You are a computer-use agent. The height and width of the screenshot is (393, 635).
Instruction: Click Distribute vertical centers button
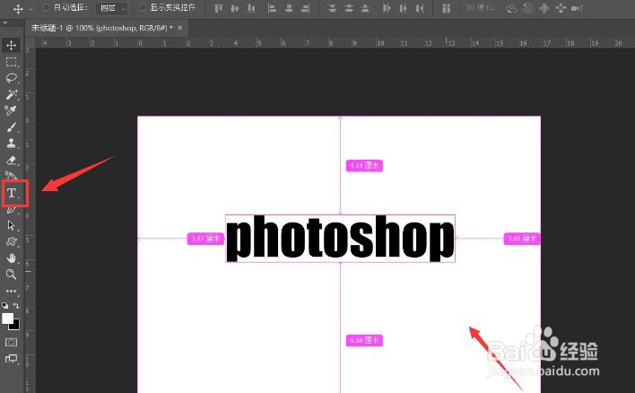point(349,8)
